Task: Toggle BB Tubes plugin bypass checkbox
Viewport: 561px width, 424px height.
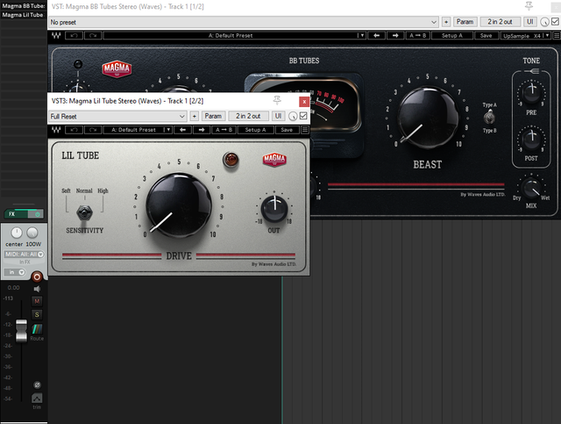Action: click(x=555, y=22)
